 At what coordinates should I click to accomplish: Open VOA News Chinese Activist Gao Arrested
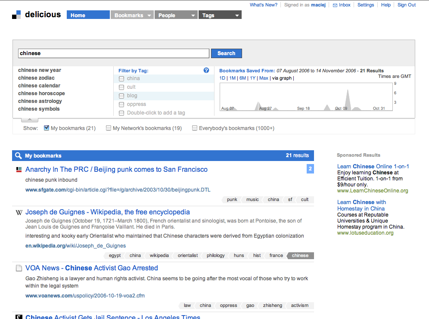[92, 268]
